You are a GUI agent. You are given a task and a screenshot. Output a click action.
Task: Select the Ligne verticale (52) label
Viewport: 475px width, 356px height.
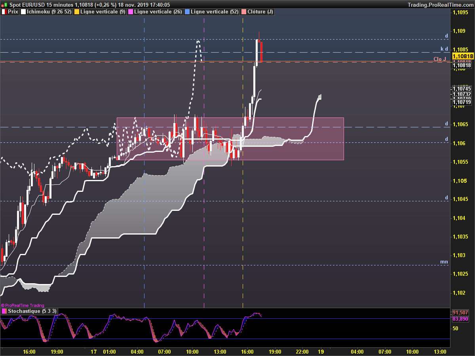[215, 12]
